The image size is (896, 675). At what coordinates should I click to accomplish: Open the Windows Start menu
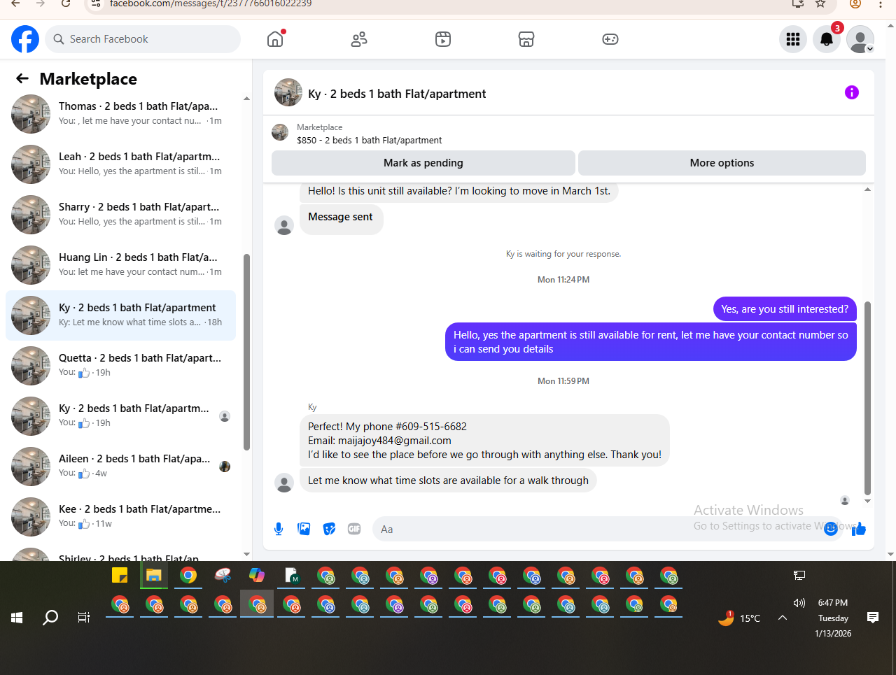[x=17, y=618]
